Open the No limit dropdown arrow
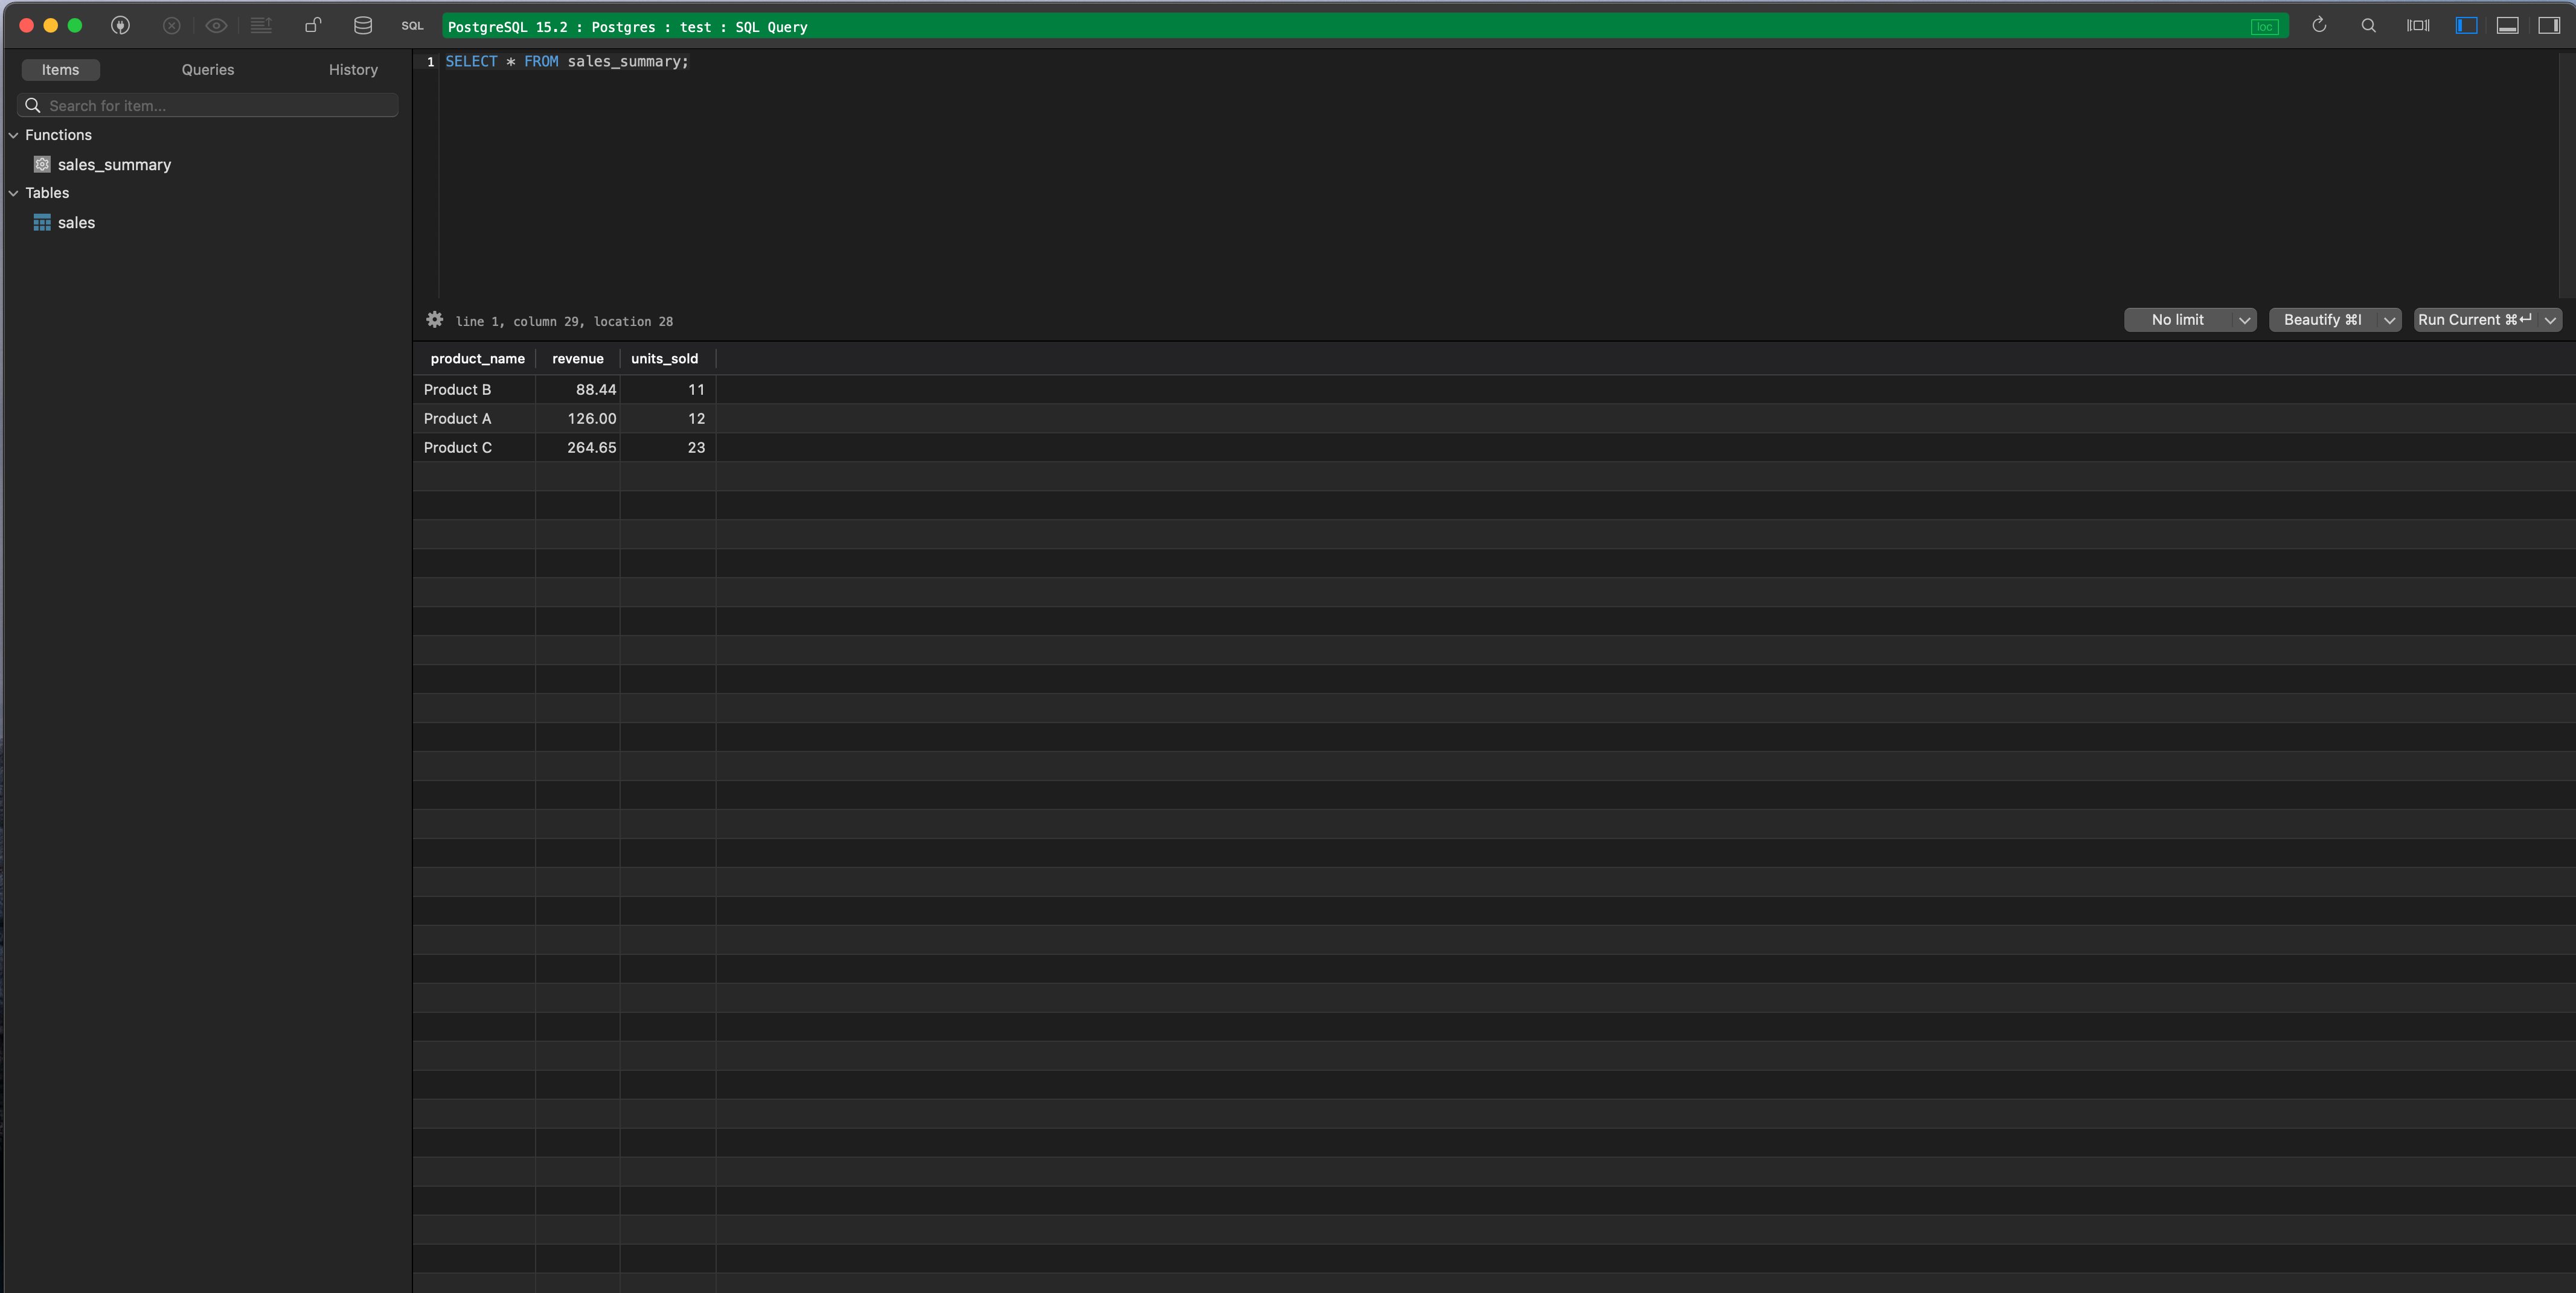Screen dimensions: 2576x1293 (2244, 320)
